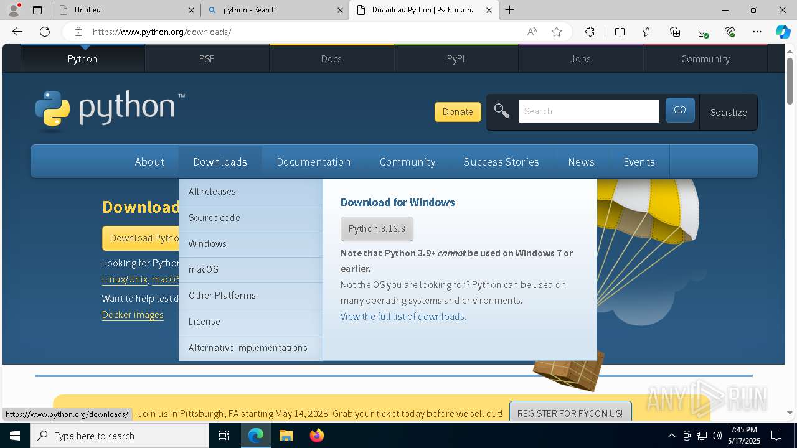Click the GO search button

(x=680, y=110)
